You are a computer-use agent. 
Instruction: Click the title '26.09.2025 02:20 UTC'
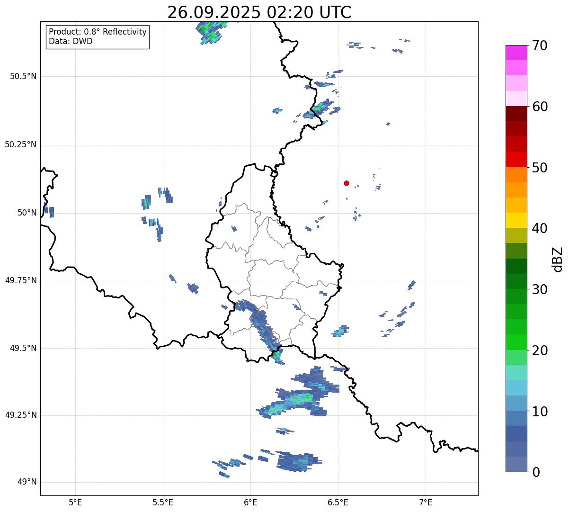click(259, 12)
